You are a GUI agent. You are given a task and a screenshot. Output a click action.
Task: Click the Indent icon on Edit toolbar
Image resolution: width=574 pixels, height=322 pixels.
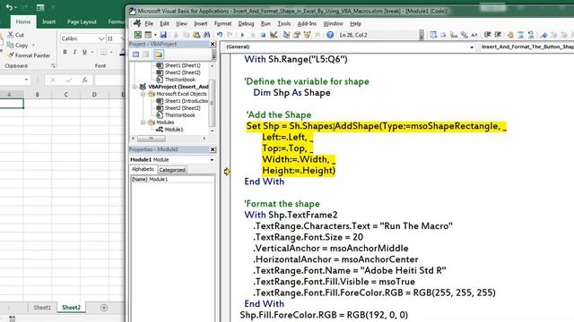(x=487, y=35)
